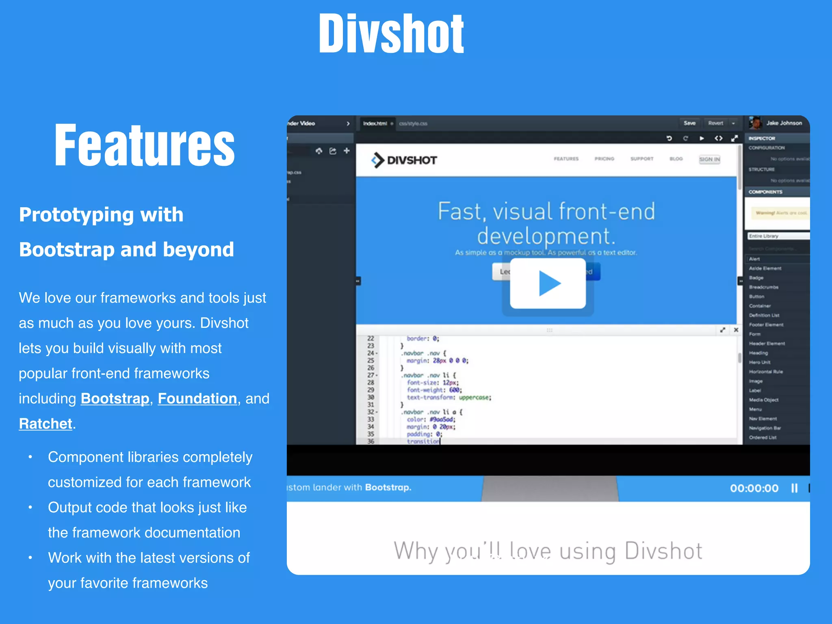Screen dimensions: 832x624
Task: Select the Header Element component
Action: click(x=778, y=343)
